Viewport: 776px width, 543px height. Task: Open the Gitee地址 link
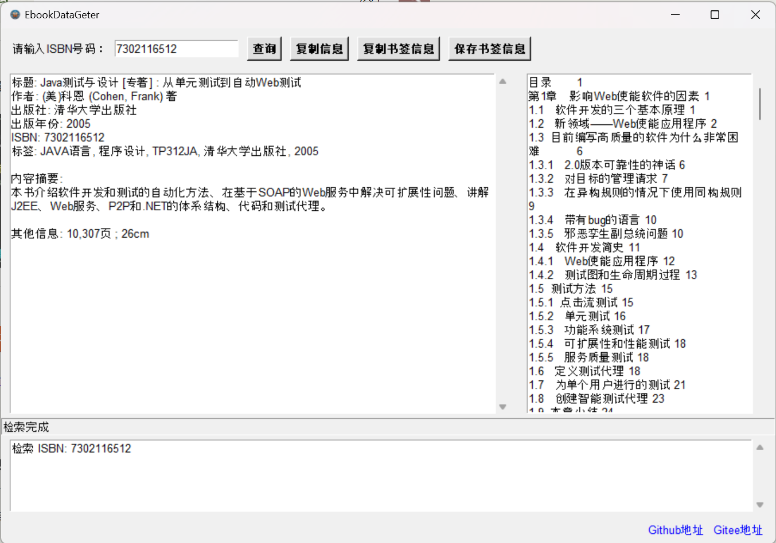[738, 530]
